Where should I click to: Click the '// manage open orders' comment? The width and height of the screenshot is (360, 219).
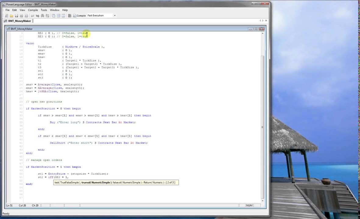pyautogui.click(x=44, y=160)
